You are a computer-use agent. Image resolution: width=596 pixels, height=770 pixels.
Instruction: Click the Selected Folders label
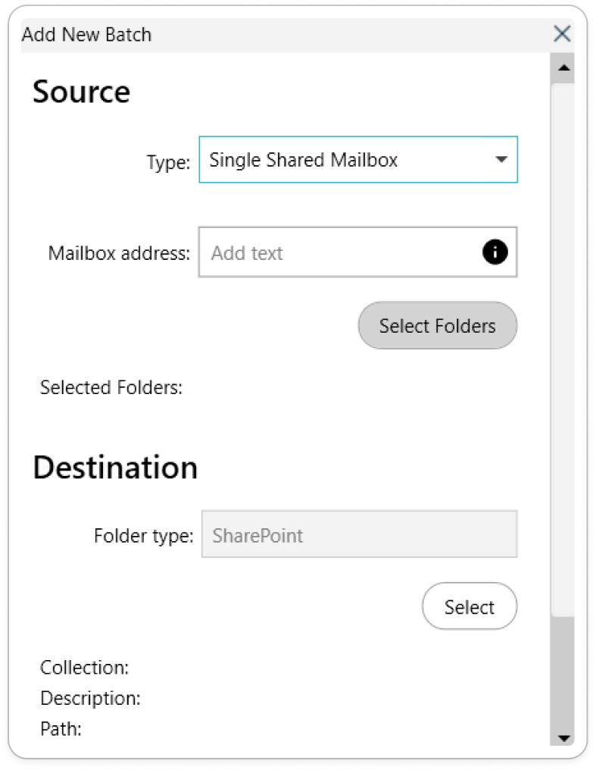(111, 388)
